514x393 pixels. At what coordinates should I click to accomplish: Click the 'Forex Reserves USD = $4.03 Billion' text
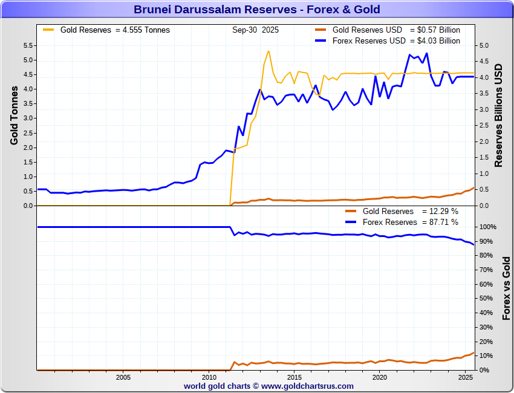(x=396, y=41)
